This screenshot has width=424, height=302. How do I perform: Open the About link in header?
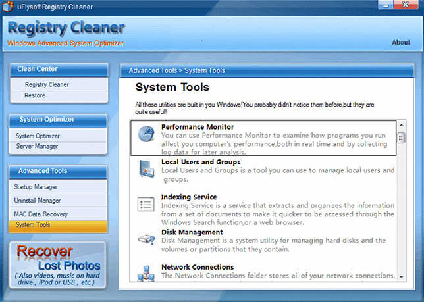pyautogui.click(x=401, y=43)
